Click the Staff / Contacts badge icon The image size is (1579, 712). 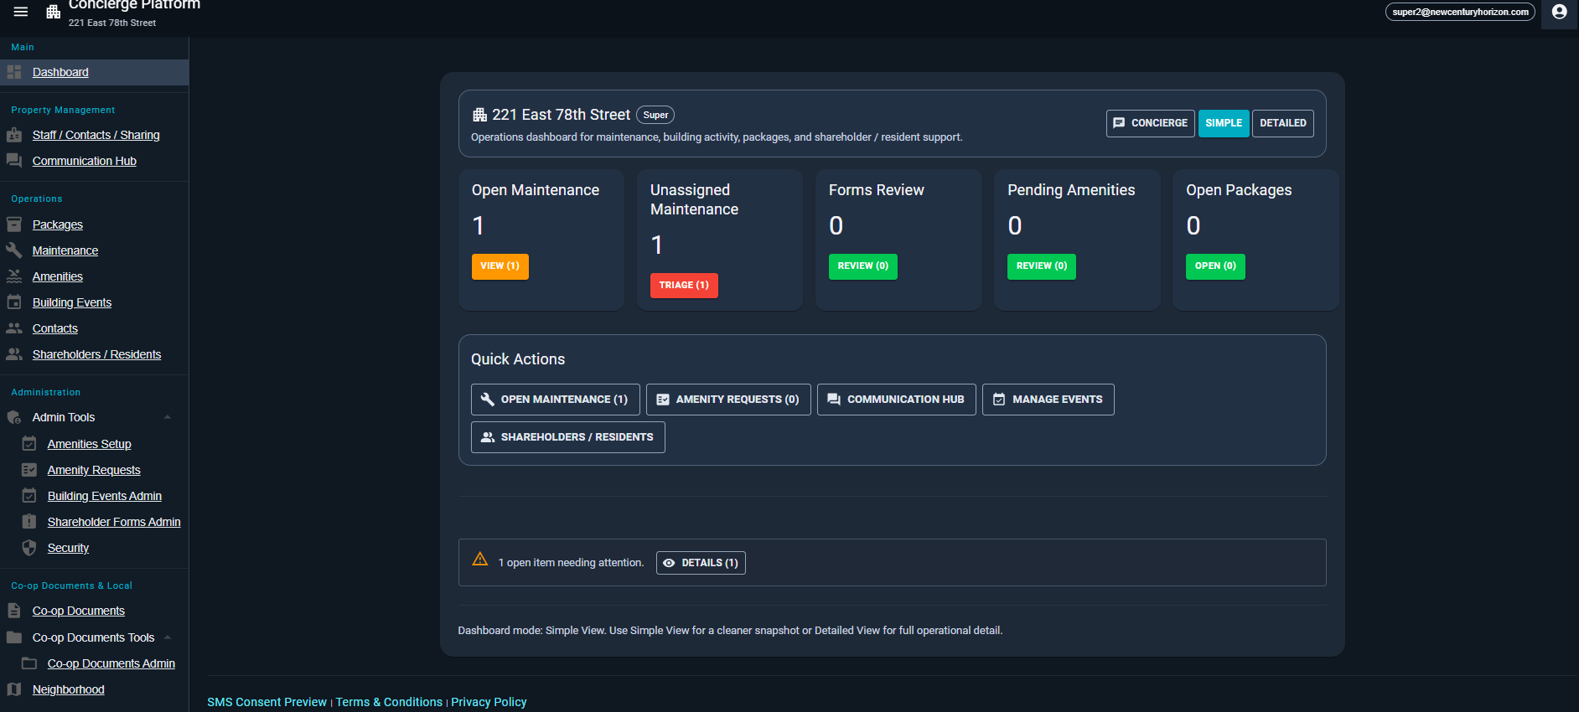tap(14, 135)
